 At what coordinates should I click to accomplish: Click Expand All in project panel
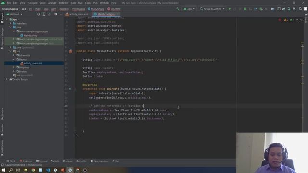tap(44, 14)
